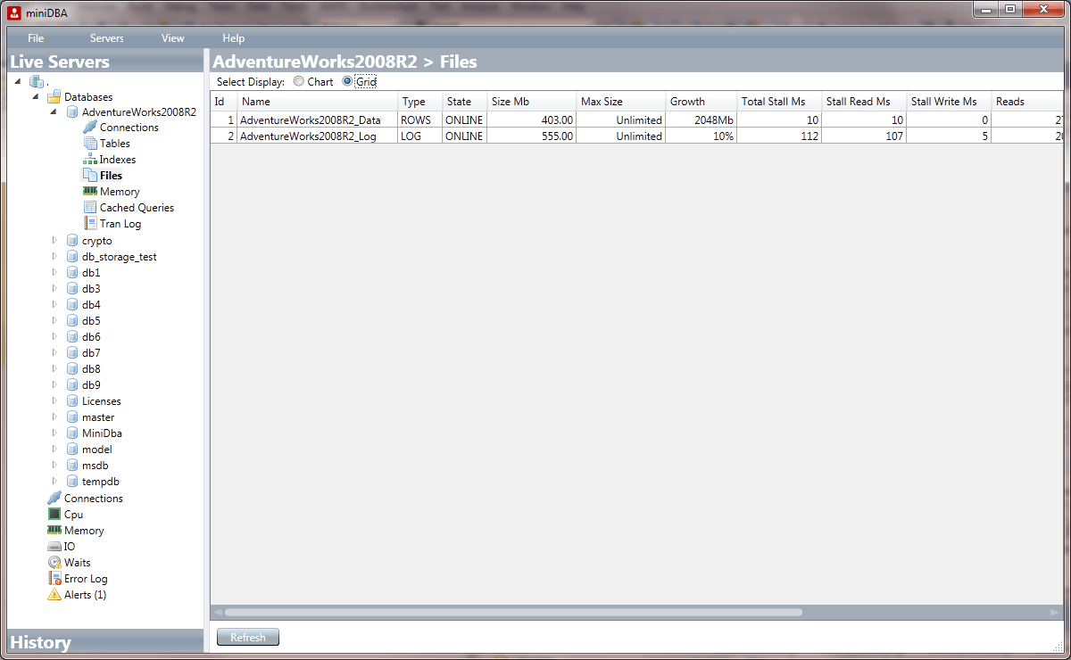Select db4 in the tree
The image size is (1071, 660).
point(91,305)
